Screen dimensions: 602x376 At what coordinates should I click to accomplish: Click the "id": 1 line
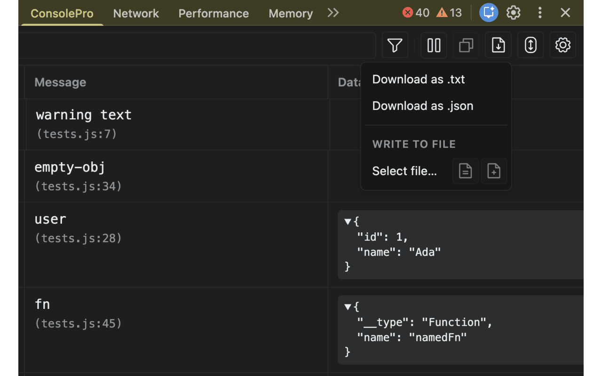[382, 237]
